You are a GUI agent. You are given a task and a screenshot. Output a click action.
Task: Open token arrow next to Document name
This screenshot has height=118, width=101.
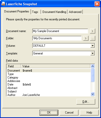[92, 31]
